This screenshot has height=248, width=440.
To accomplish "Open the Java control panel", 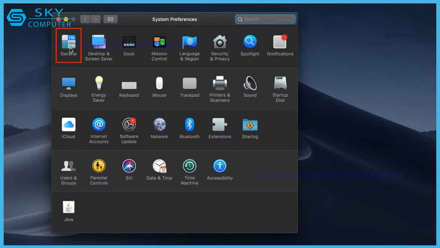I will tap(68, 211).
